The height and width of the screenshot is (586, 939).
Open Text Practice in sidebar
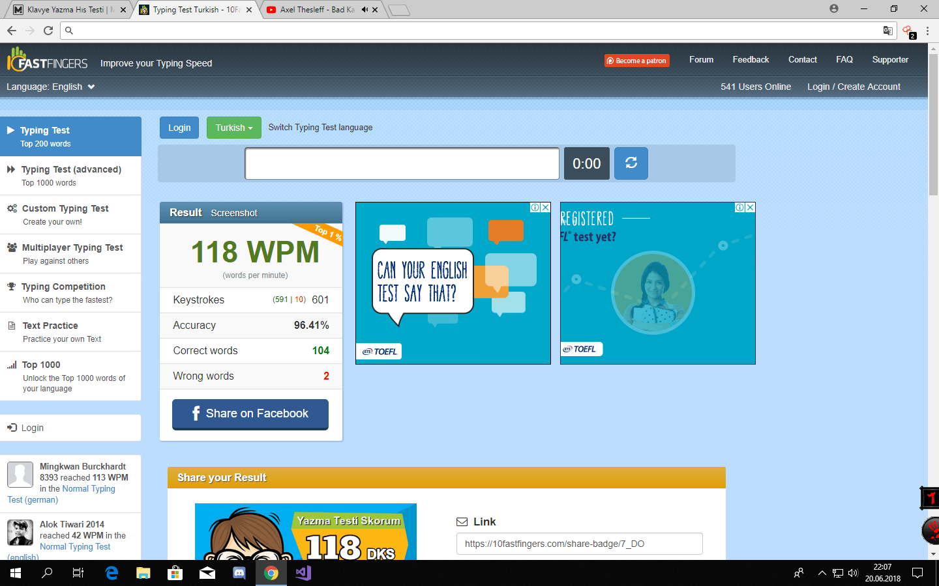click(70, 332)
